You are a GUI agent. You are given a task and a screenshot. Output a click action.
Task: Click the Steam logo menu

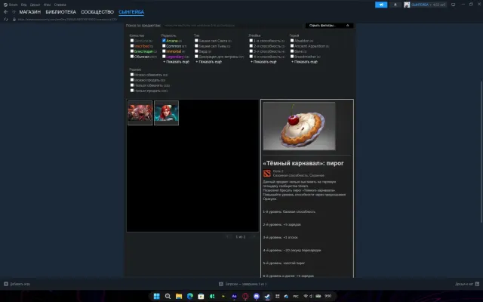coord(5,5)
